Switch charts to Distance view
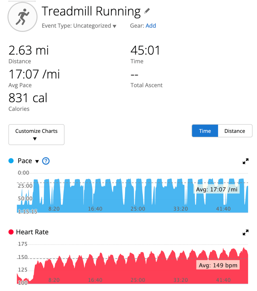Screen dimensions: 257x291 click(x=235, y=131)
